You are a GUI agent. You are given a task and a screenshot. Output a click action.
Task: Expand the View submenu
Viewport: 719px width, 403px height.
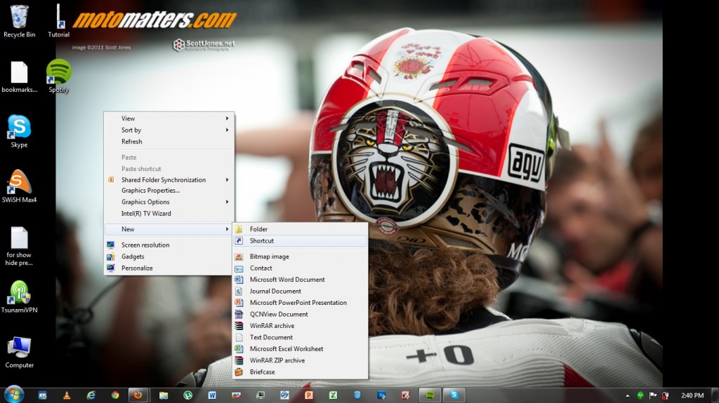click(169, 118)
